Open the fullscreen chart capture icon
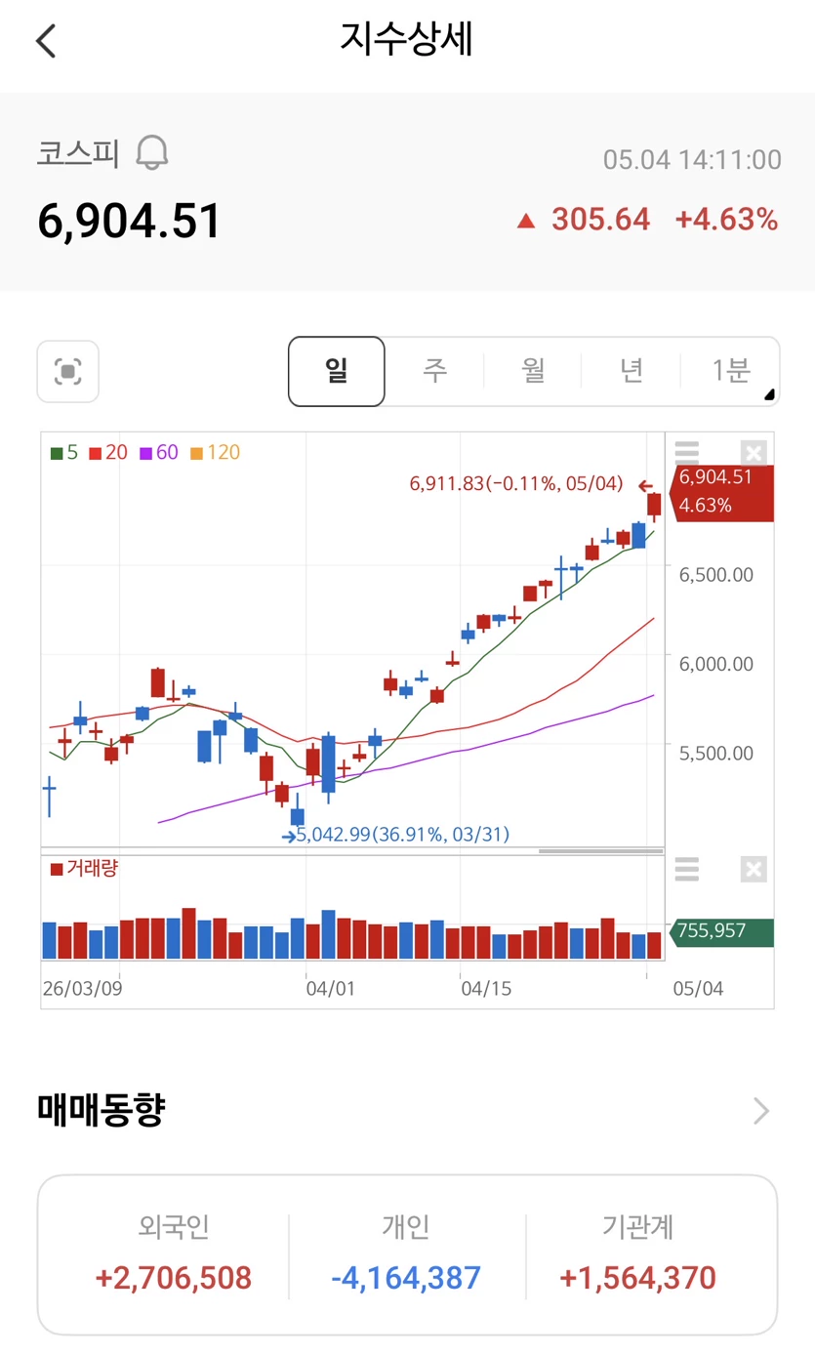The image size is (815, 1355). [68, 371]
